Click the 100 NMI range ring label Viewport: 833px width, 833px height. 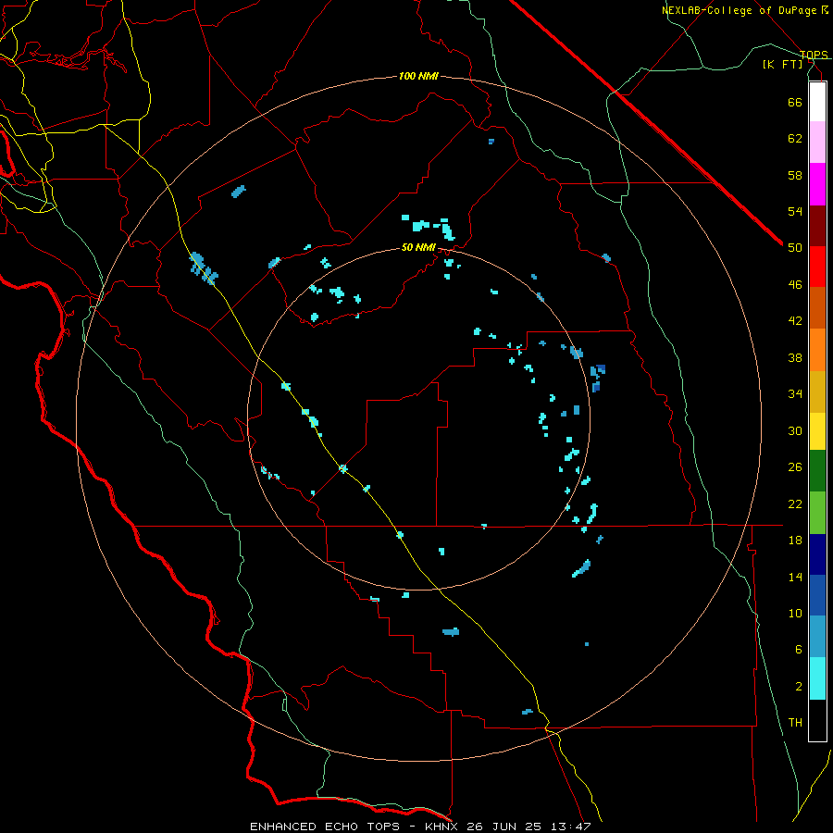pyautogui.click(x=418, y=77)
